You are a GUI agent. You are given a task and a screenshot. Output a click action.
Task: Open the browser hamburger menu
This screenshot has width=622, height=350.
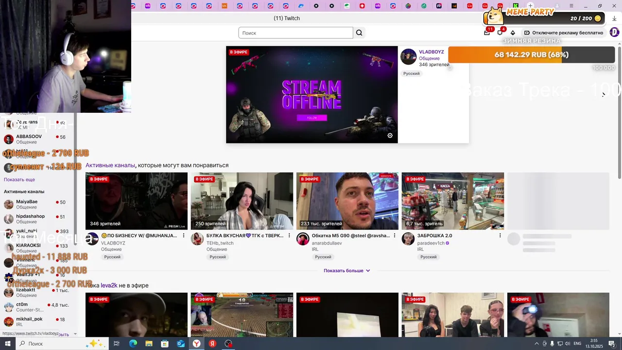[x=571, y=6]
